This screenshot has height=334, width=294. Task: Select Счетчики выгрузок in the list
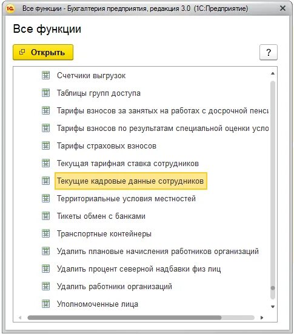(91, 76)
